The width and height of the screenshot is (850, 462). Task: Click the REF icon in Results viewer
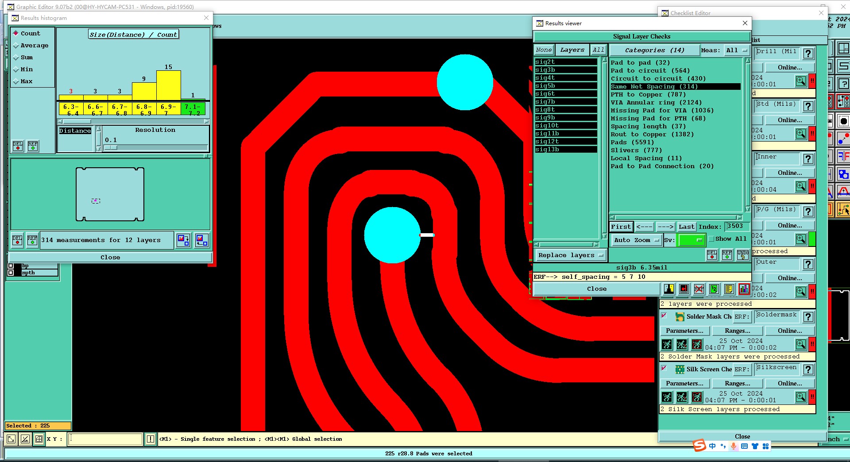pos(727,254)
